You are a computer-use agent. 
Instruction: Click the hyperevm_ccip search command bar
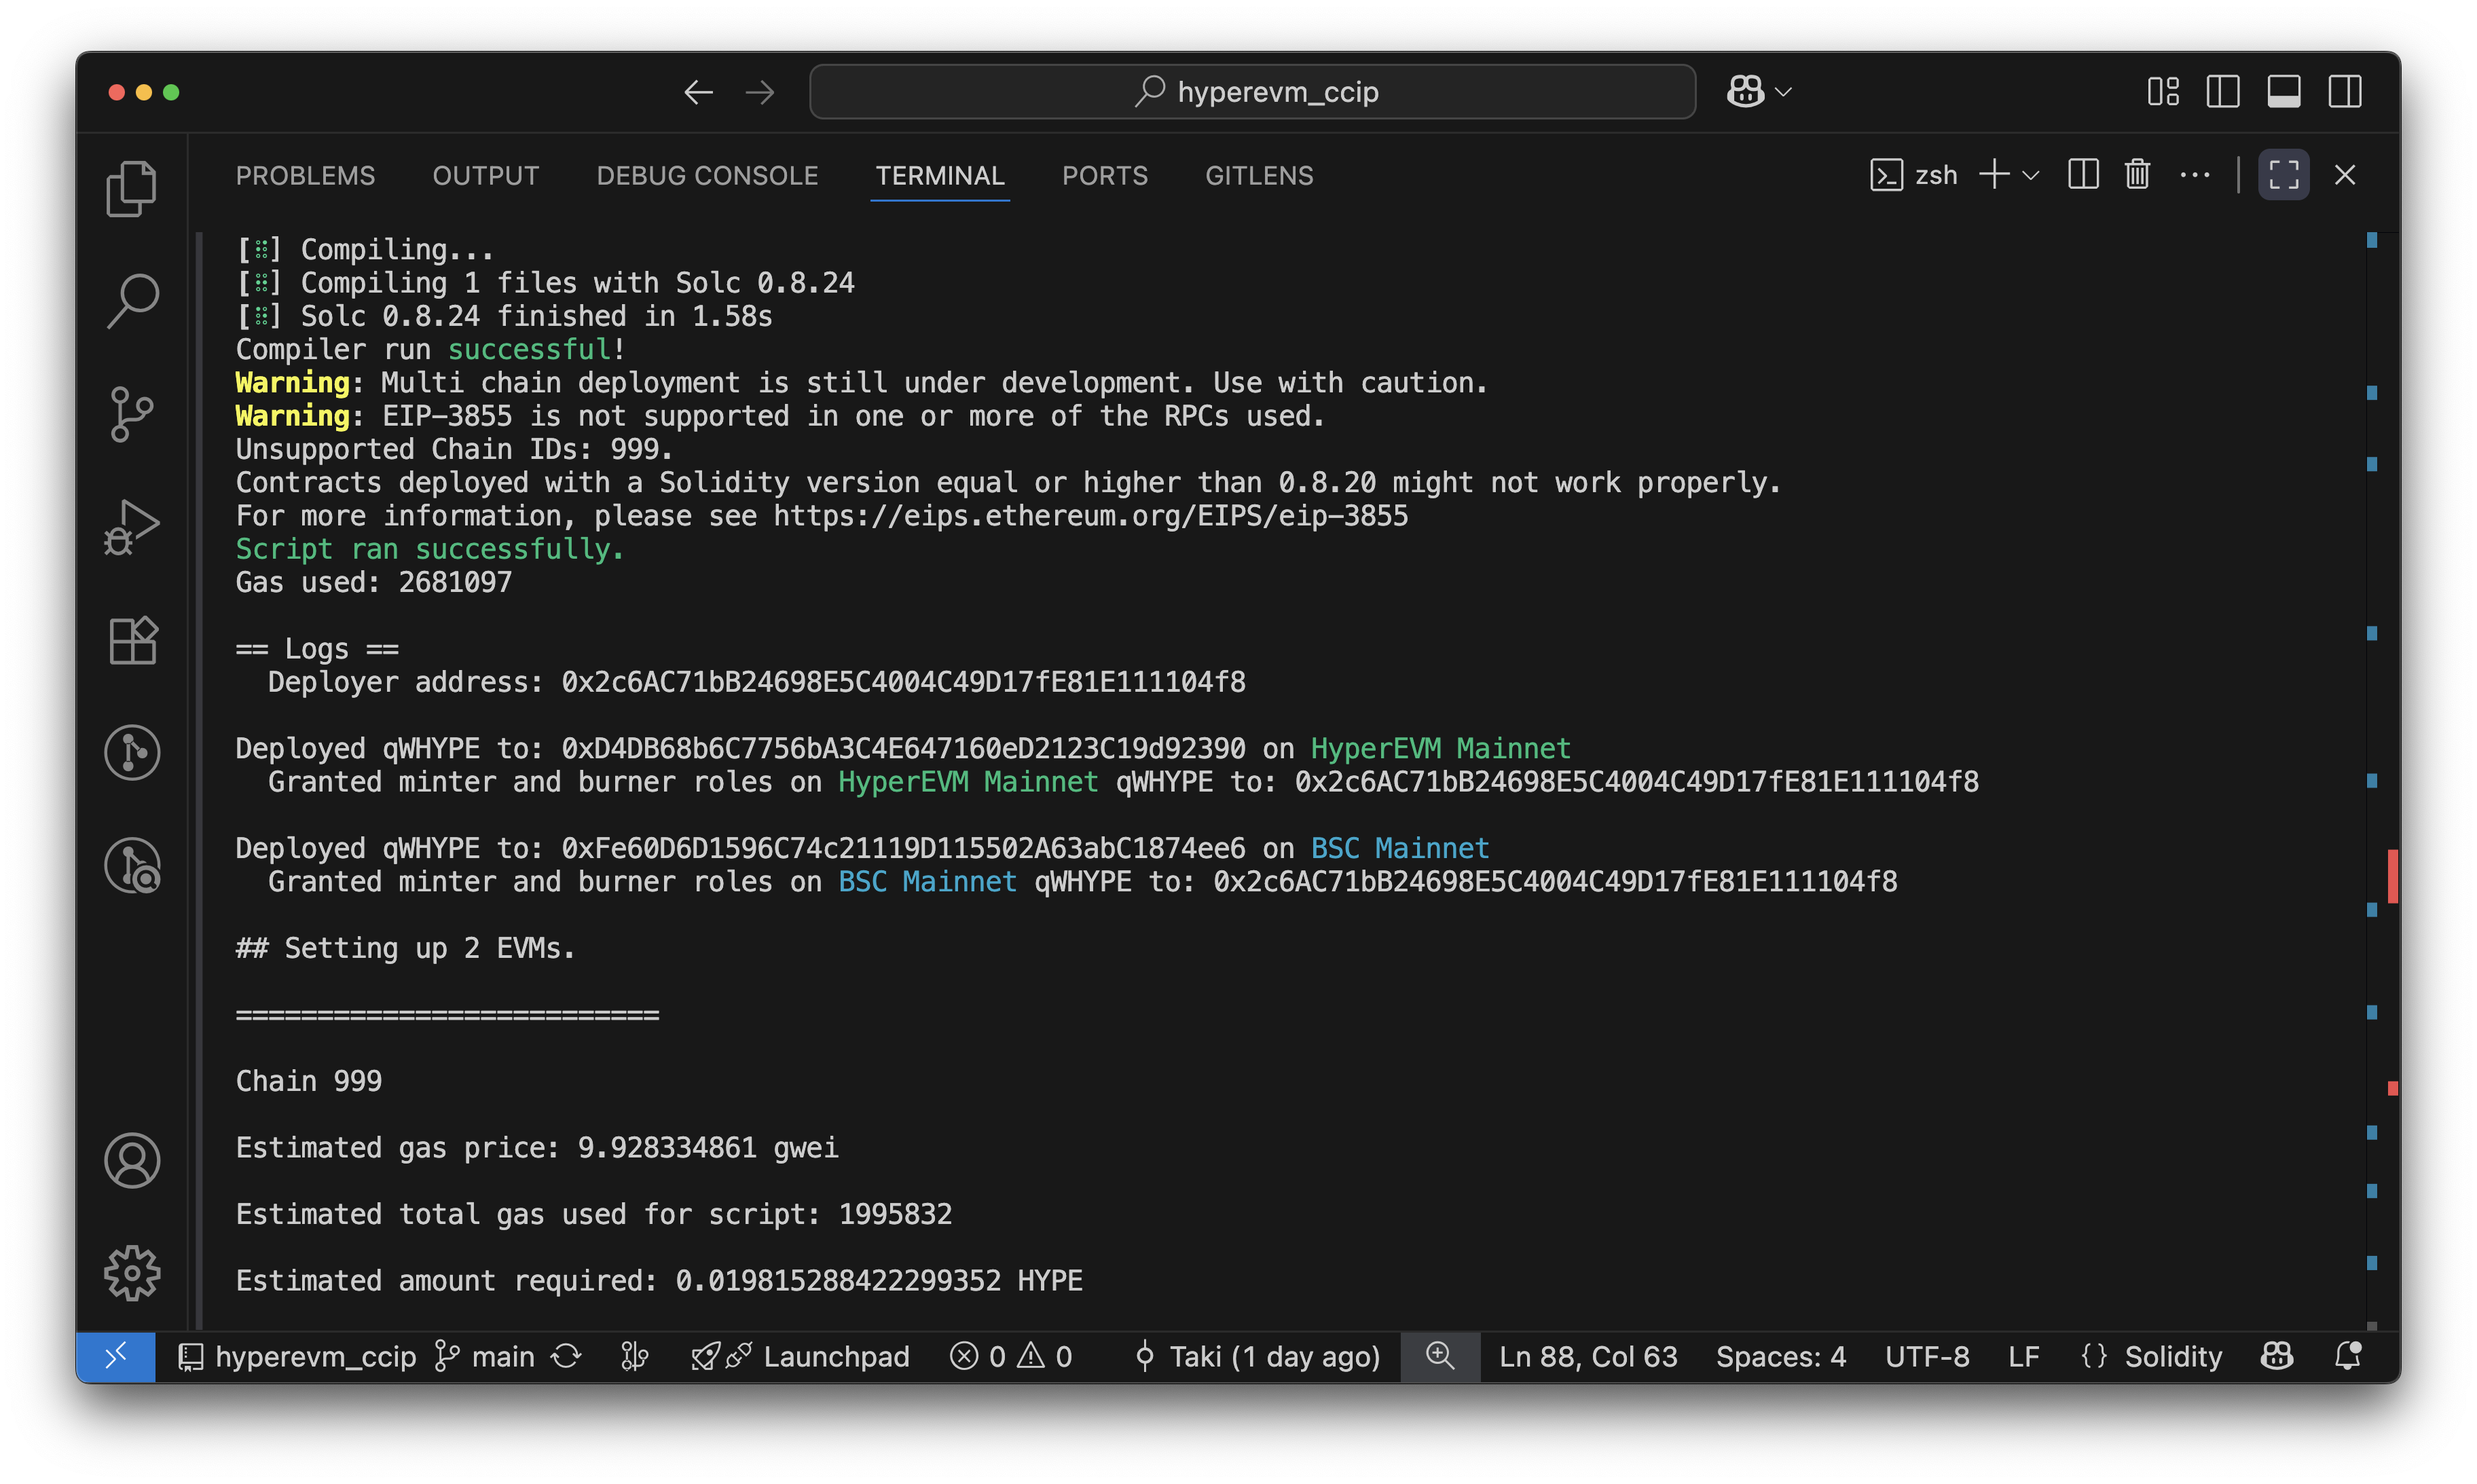pos(1252,92)
